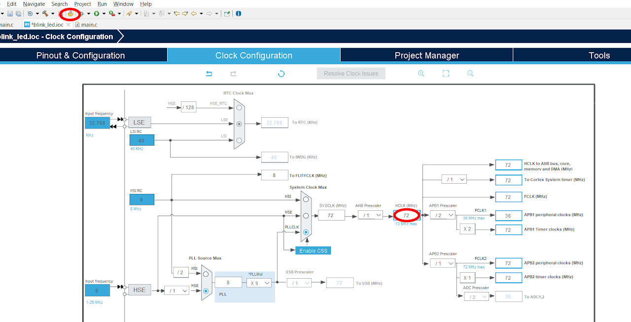Viewport: 631px width, 322px height.
Task: Click the green Run button in toolbar
Action: coord(97,14)
